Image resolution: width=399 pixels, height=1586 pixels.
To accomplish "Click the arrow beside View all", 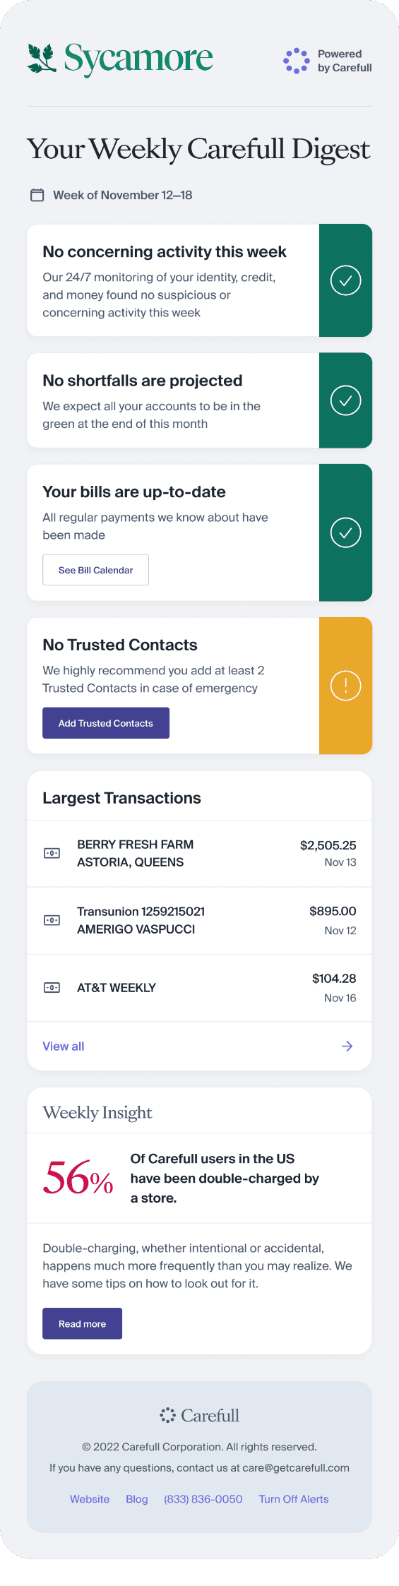I will point(347,1046).
